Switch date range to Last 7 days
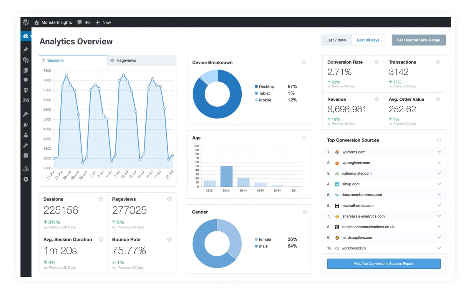This screenshot has height=294, width=471. [336, 40]
